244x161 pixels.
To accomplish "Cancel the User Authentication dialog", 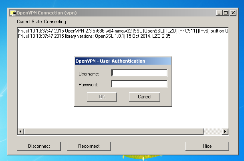I will 145,97.
